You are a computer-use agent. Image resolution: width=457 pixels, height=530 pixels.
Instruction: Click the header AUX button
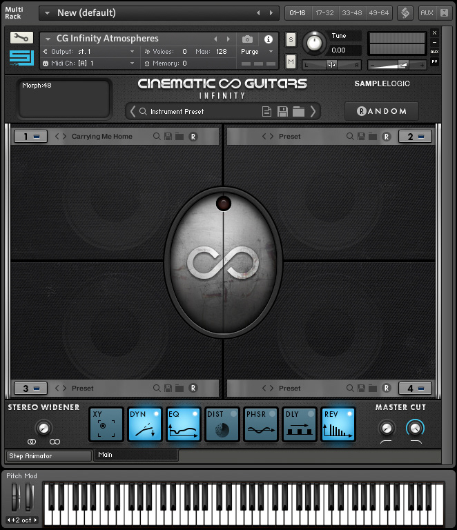(x=427, y=13)
